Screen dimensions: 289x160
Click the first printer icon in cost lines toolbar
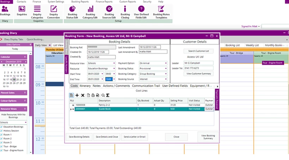point(93,95)
